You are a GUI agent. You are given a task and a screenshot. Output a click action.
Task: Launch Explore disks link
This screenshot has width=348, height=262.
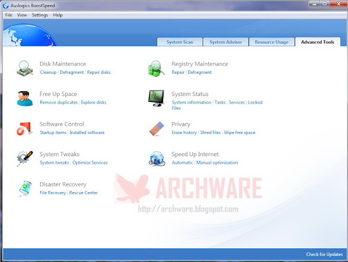pyautogui.click(x=94, y=103)
